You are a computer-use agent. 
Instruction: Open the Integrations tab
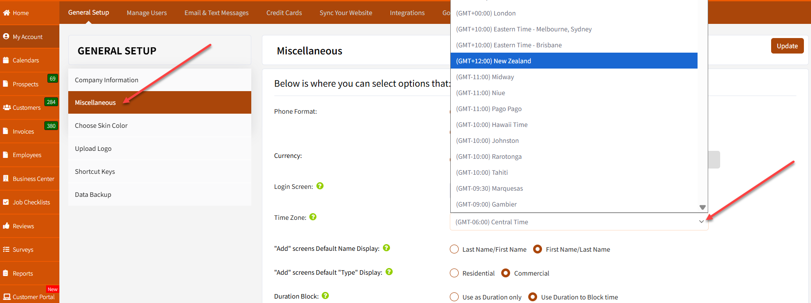tap(407, 13)
